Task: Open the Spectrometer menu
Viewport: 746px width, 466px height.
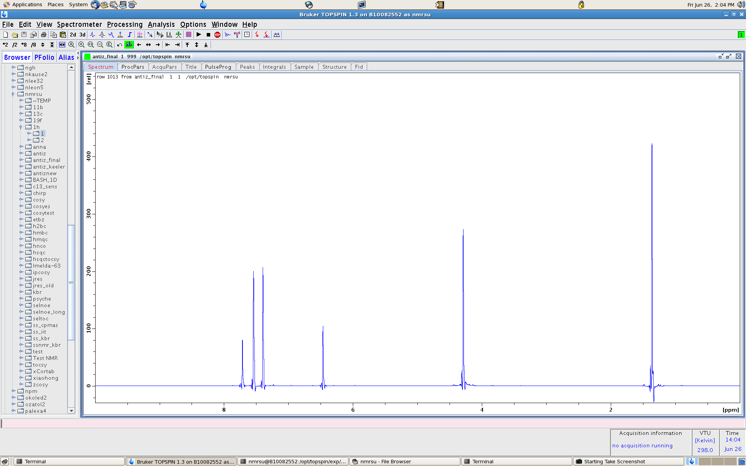Action: 79,24
